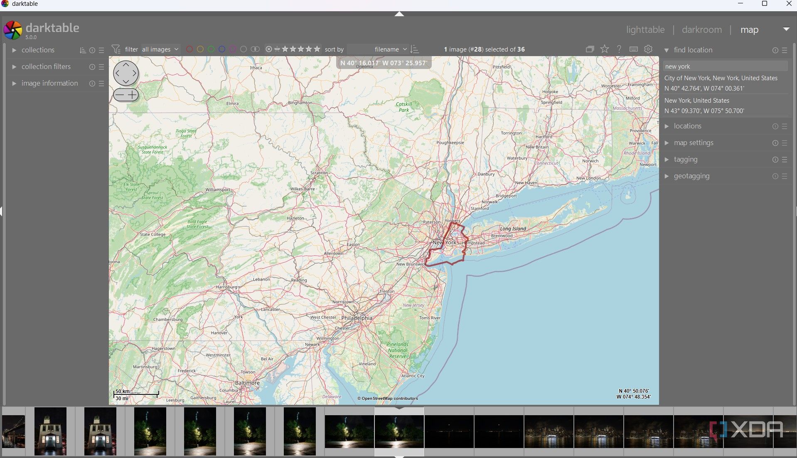Image resolution: width=797 pixels, height=458 pixels.
Task: Toggle the yellow color label filter
Action: 200,49
